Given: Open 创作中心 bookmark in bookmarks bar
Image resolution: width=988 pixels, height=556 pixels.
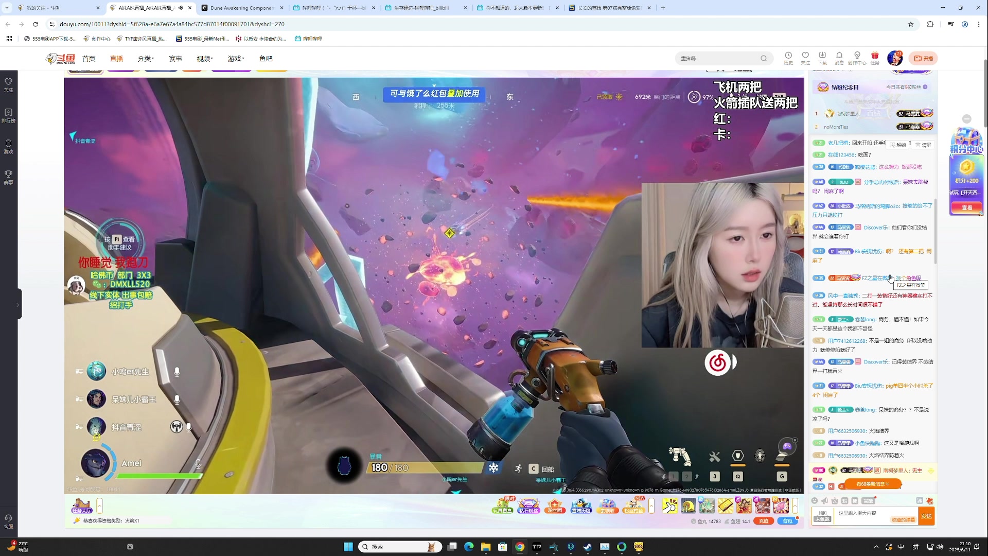Looking at the screenshot, I should pyautogui.click(x=97, y=39).
